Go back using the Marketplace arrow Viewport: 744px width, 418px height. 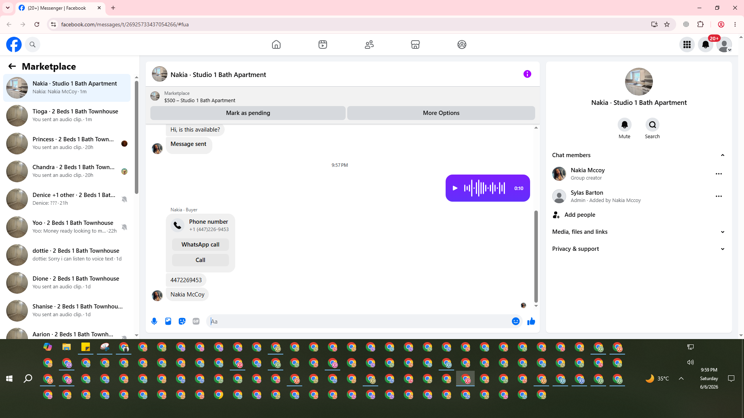click(x=12, y=66)
